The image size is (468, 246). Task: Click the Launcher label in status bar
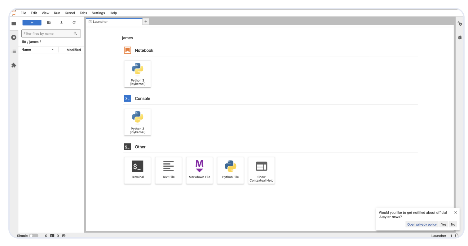coord(439,236)
